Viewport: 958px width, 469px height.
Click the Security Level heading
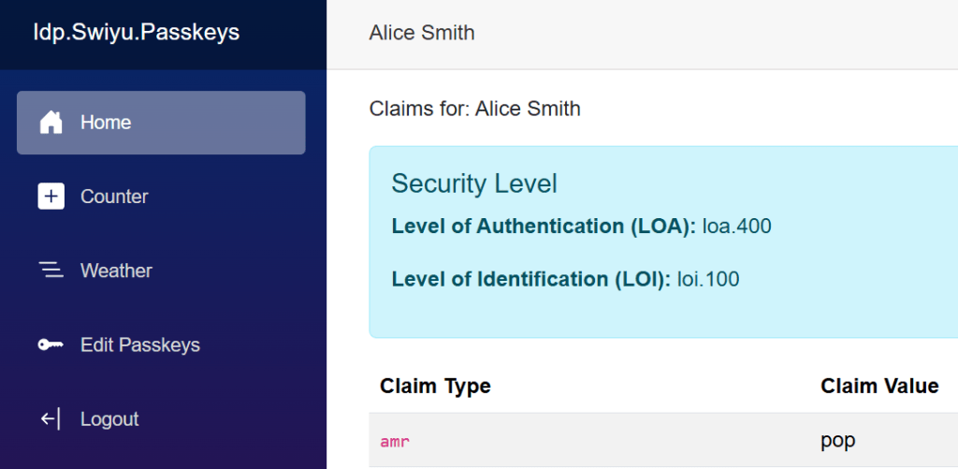tap(473, 183)
